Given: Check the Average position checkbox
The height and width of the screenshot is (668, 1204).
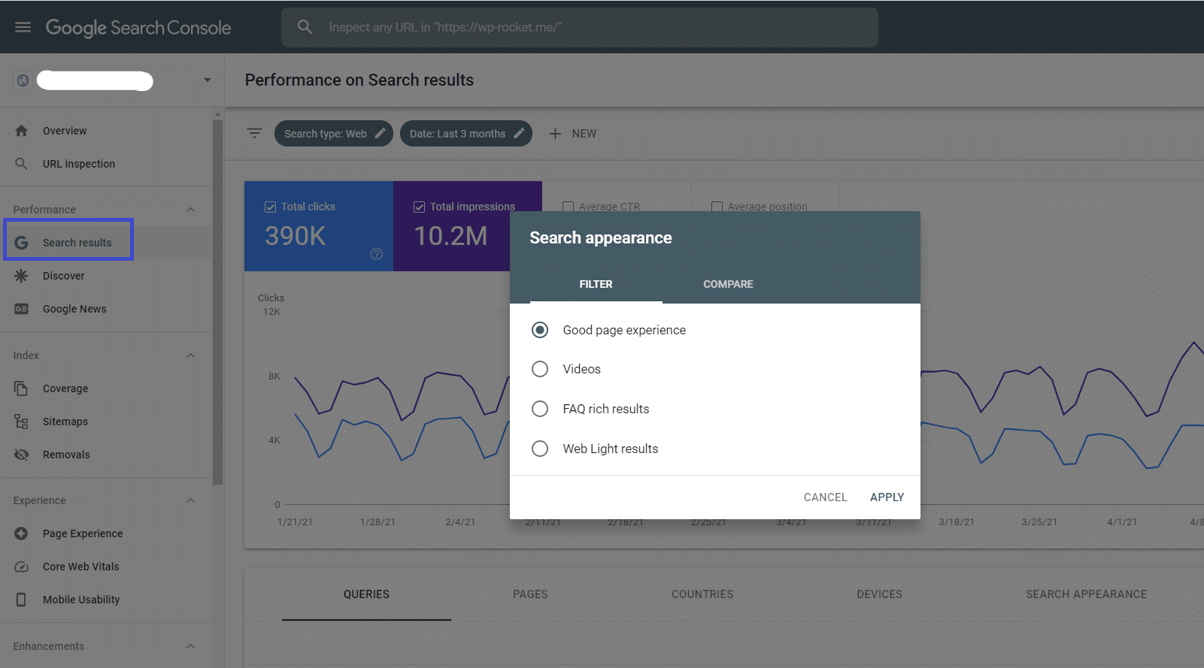Looking at the screenshot, I should 717,207.
